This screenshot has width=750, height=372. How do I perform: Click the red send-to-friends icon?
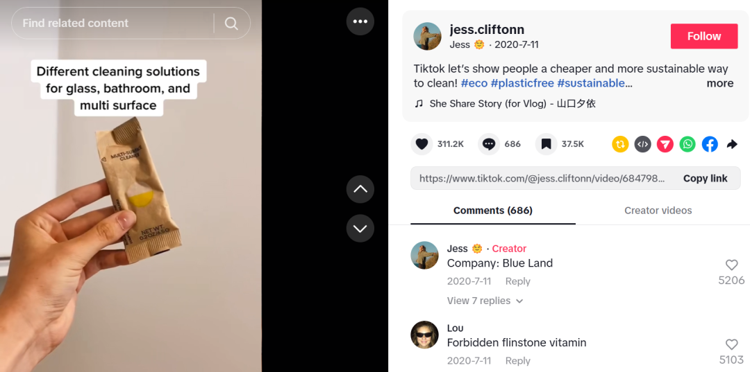[665, 144]
